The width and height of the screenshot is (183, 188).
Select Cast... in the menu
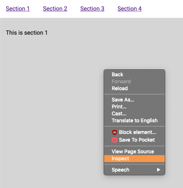click(x=134, y=114)
